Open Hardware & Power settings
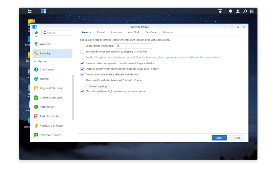Viewport: 278px width, 169px height. coord(52,126)
